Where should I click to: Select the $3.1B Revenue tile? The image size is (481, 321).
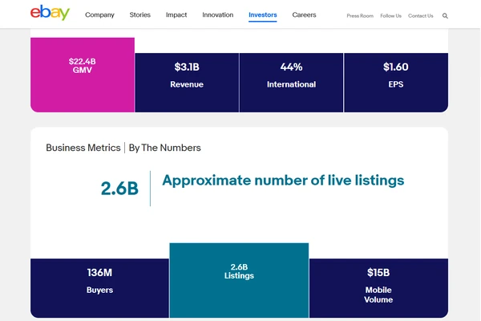coord(187,83)
